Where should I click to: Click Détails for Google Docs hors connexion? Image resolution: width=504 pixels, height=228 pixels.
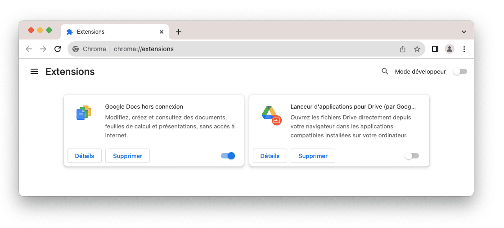[85, 156]
